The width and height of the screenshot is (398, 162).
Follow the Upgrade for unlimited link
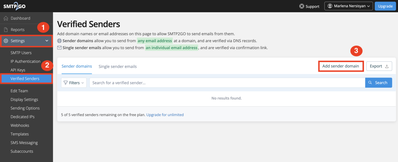[165, 114]
